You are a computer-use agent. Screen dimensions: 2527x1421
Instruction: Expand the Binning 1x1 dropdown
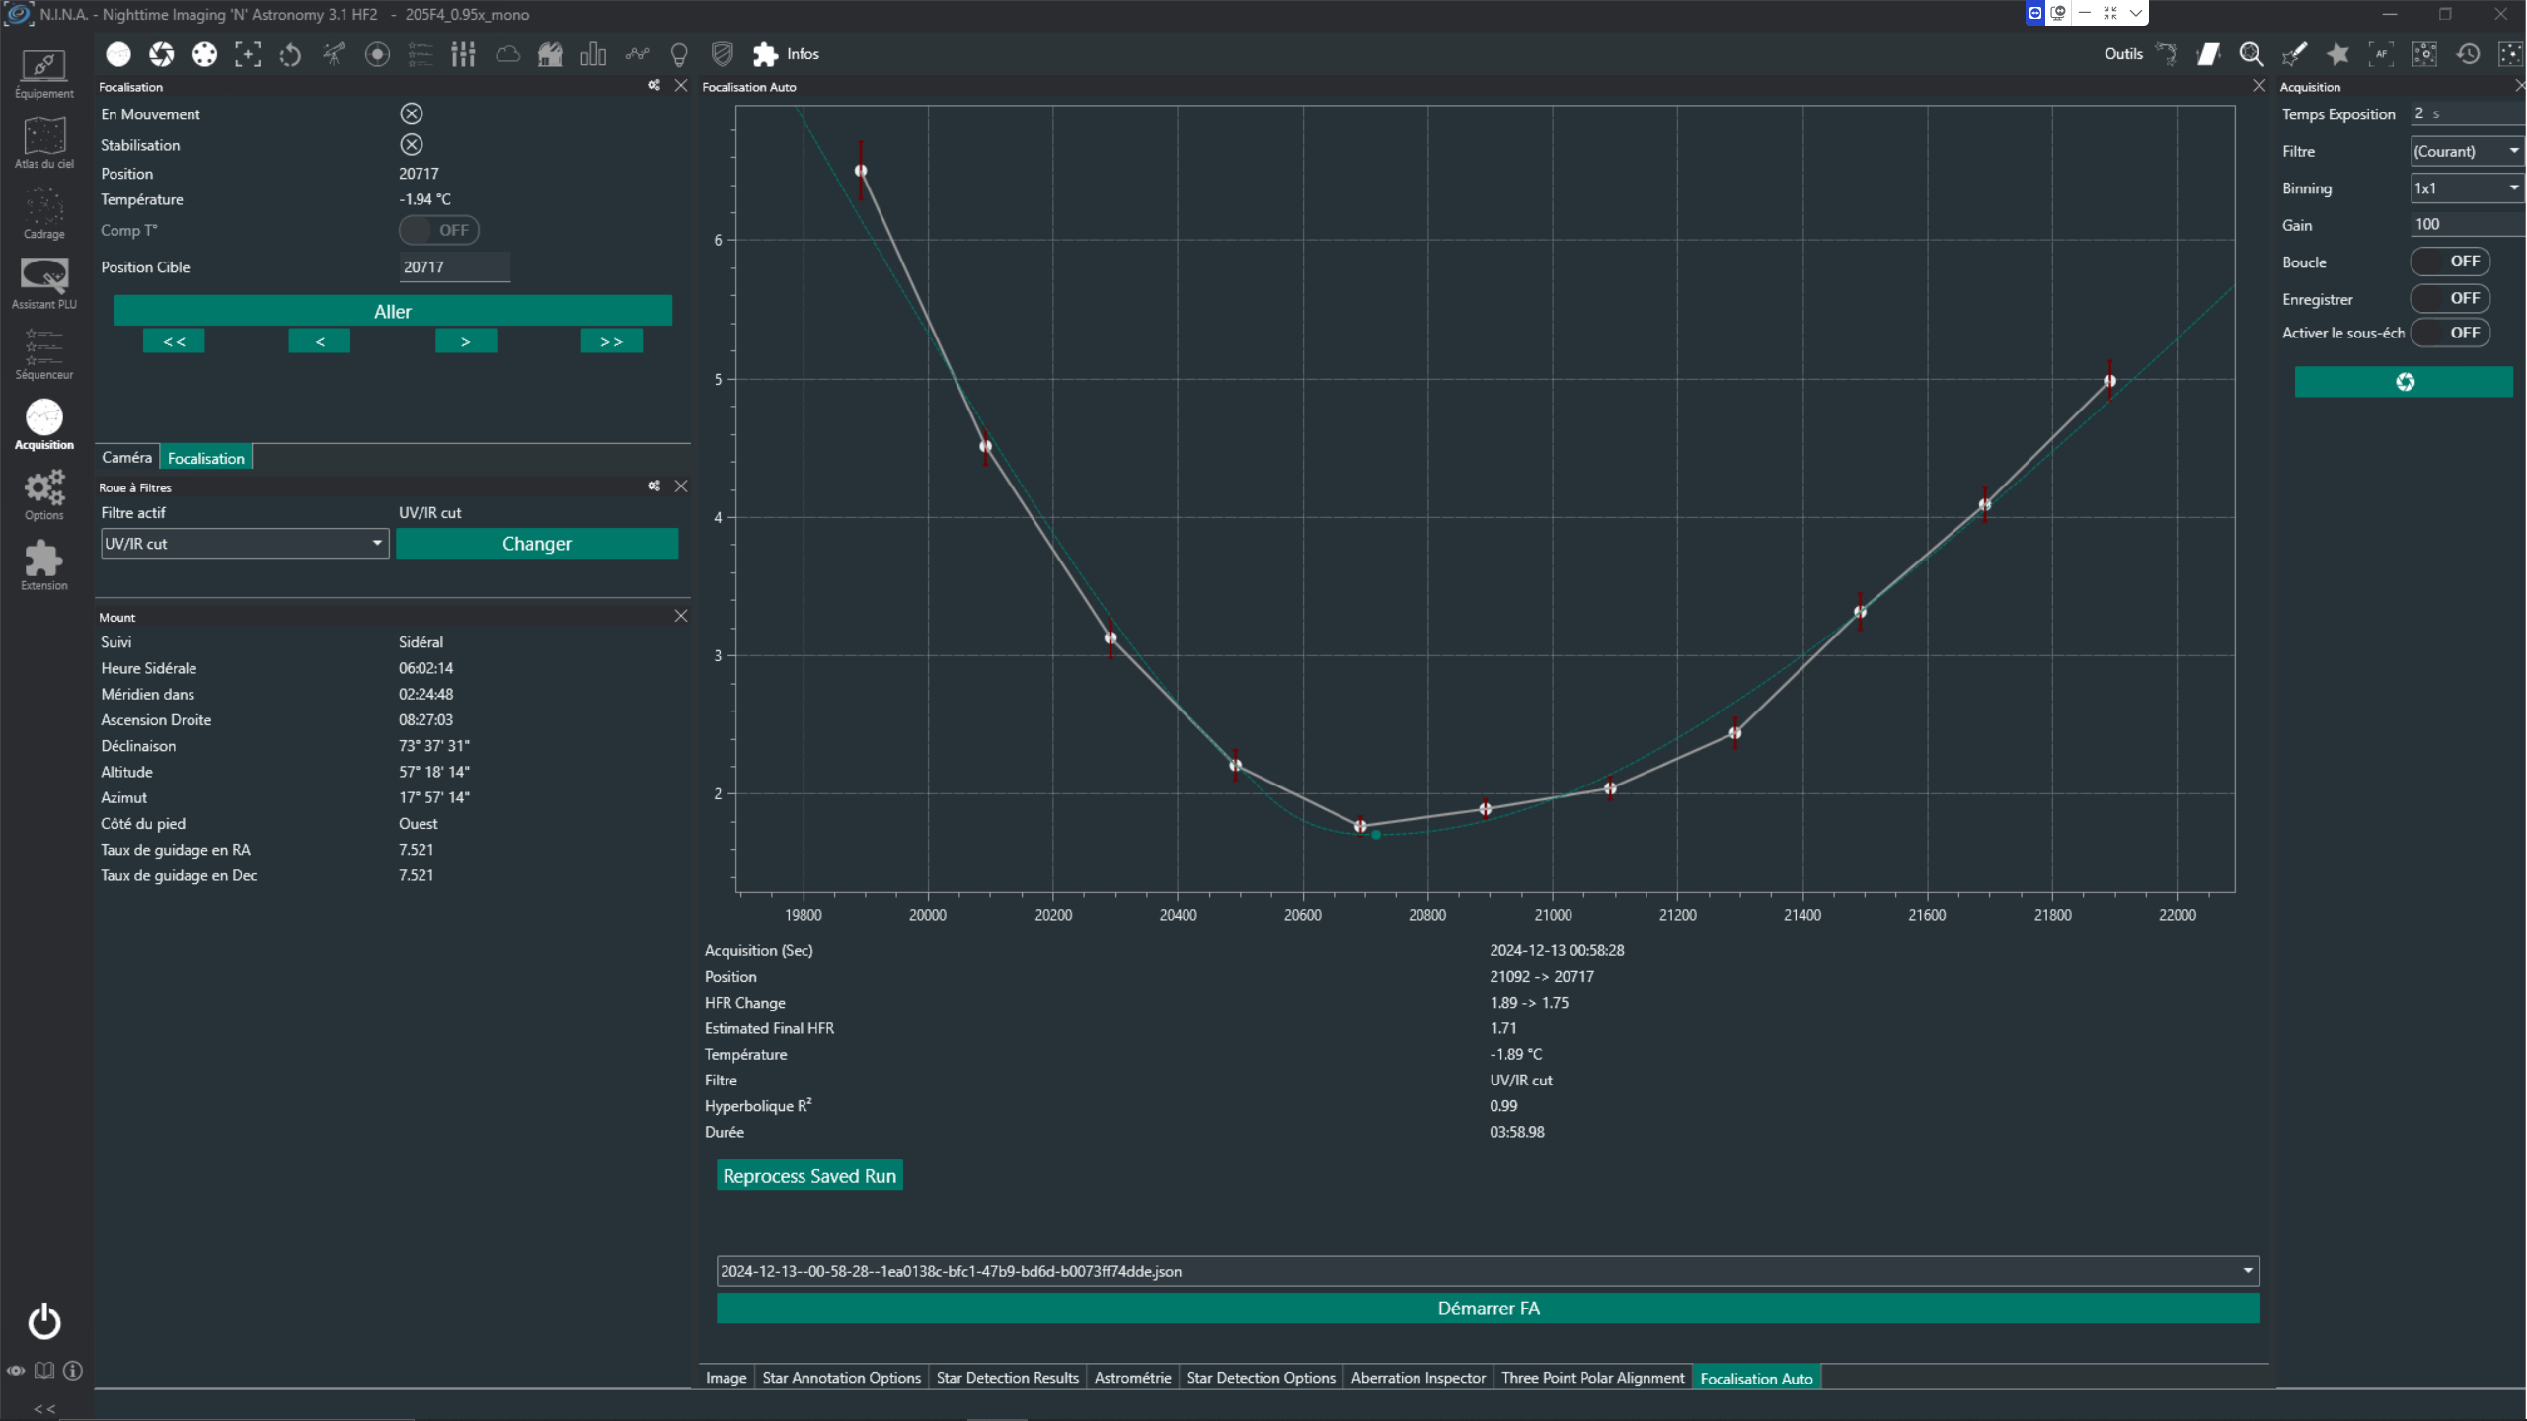pyautogui.click(x=2466, y=188)
